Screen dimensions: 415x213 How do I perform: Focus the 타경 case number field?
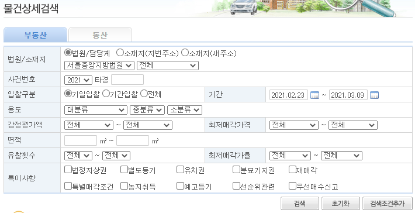pyautogui.click(x=127, y=80)
